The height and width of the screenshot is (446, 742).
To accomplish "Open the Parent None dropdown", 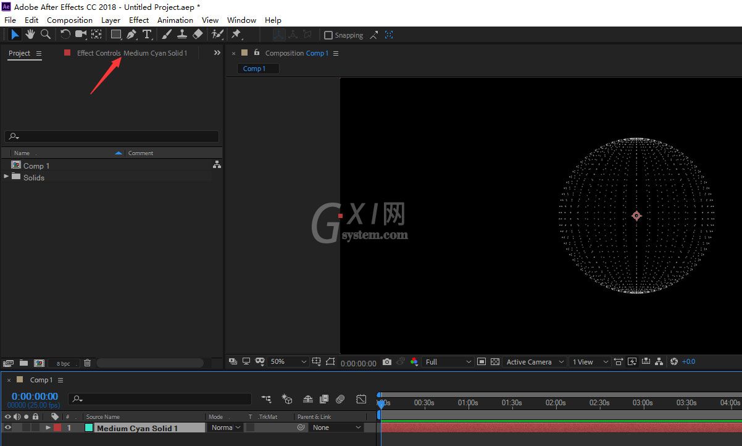I will [336, 427].
